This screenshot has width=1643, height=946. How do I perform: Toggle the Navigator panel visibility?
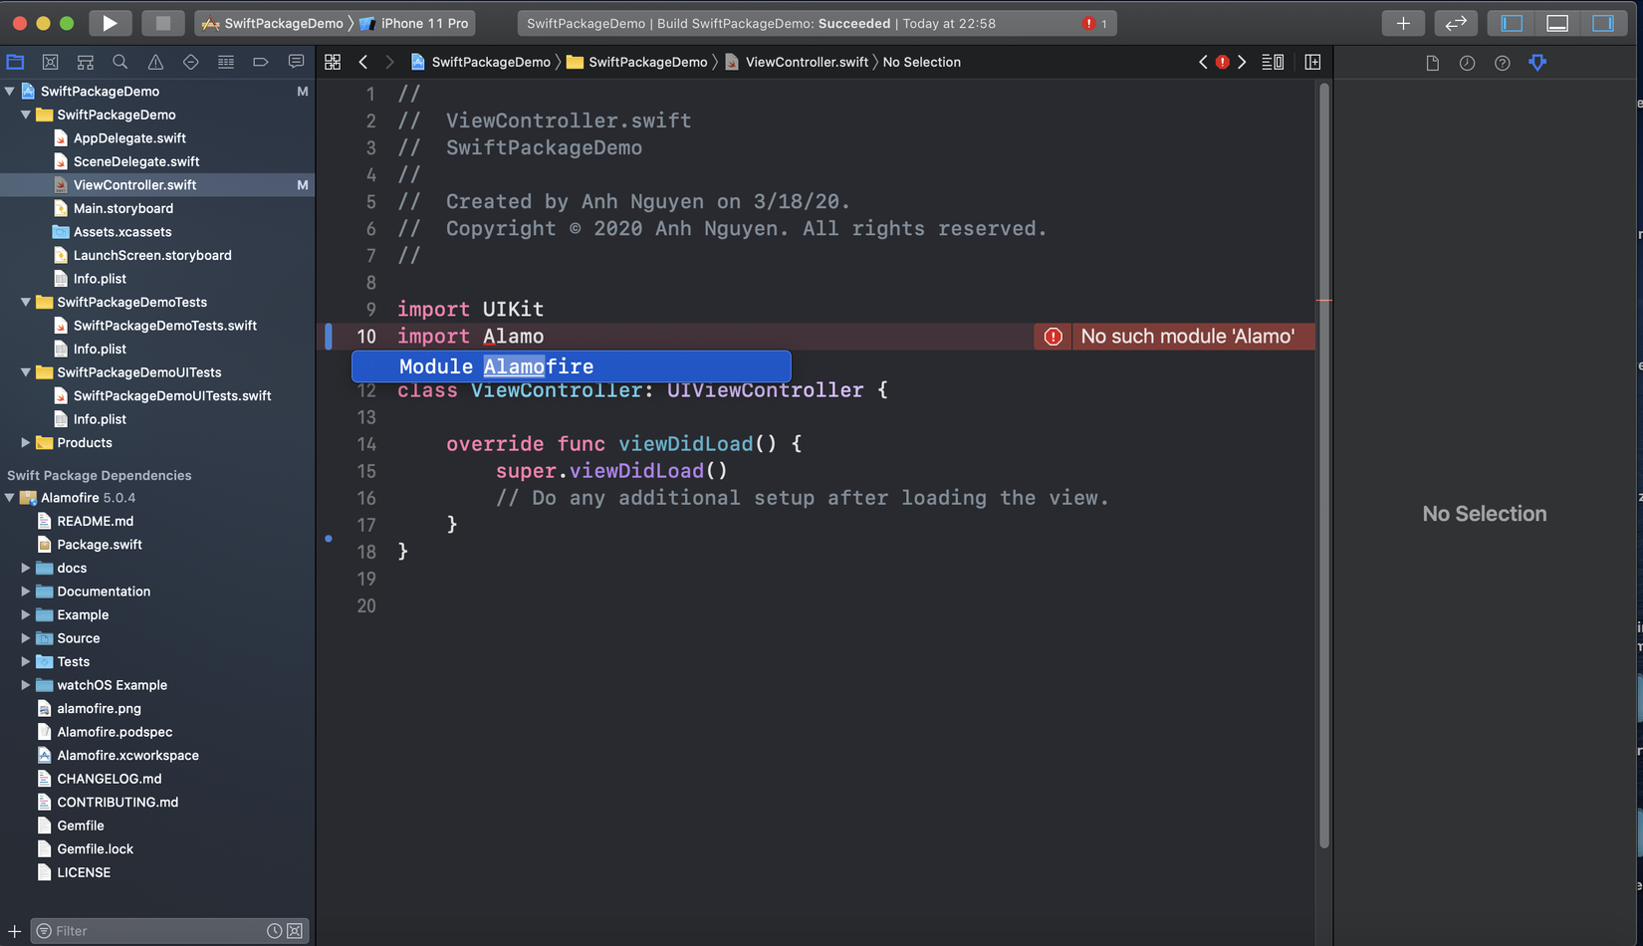(x=1512, y=23)
